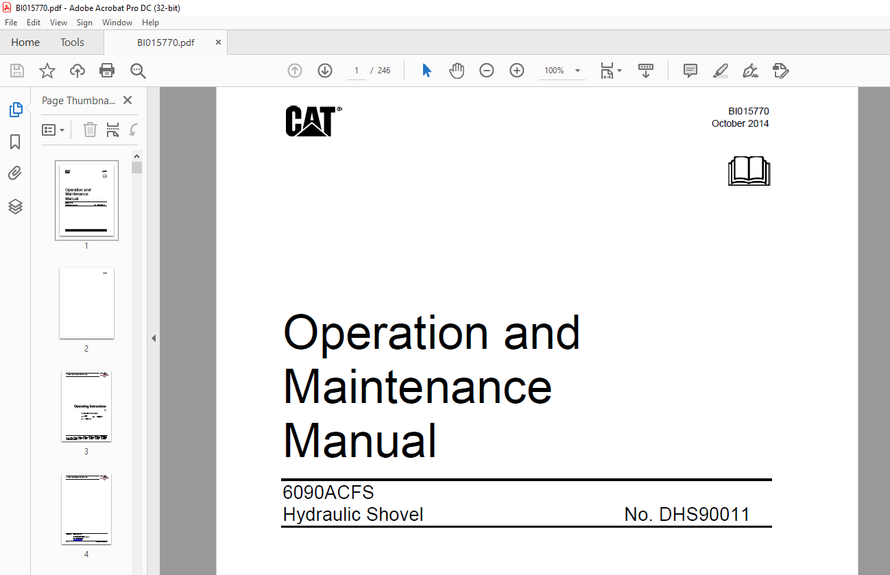Switch to the Home tab
The image size is (890, 575).
(x=25, y=42)
